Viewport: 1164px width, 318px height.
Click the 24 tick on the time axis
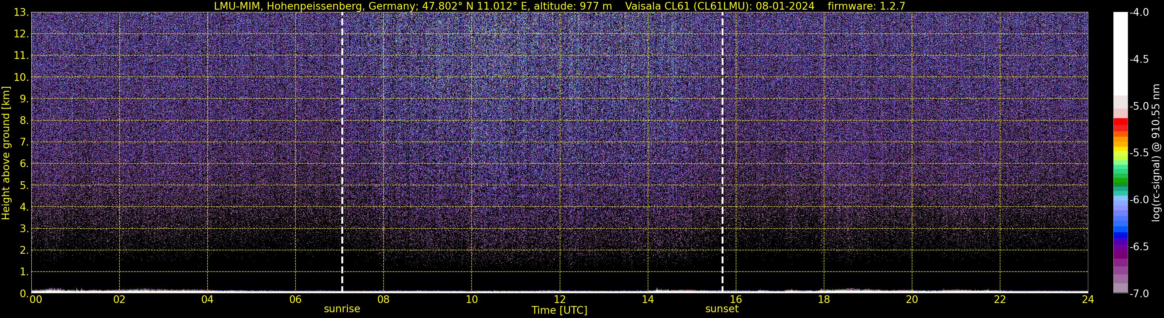coord(1088,300)
